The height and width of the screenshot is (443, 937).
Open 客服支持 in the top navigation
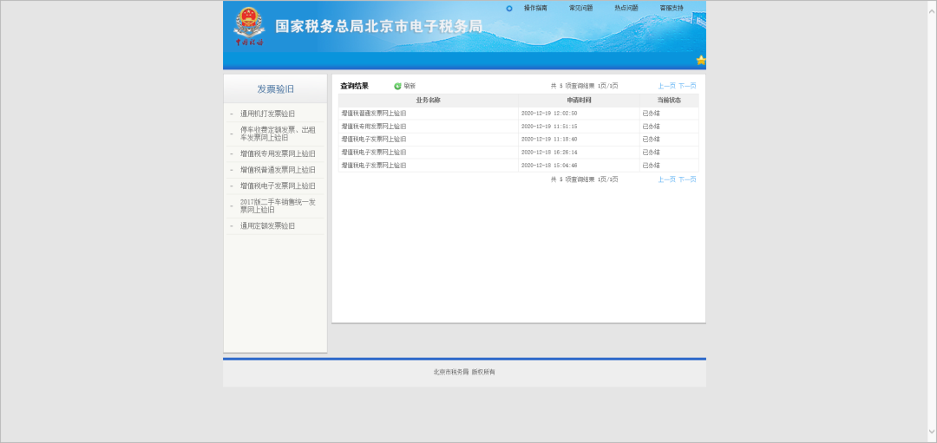click(671, 8)
